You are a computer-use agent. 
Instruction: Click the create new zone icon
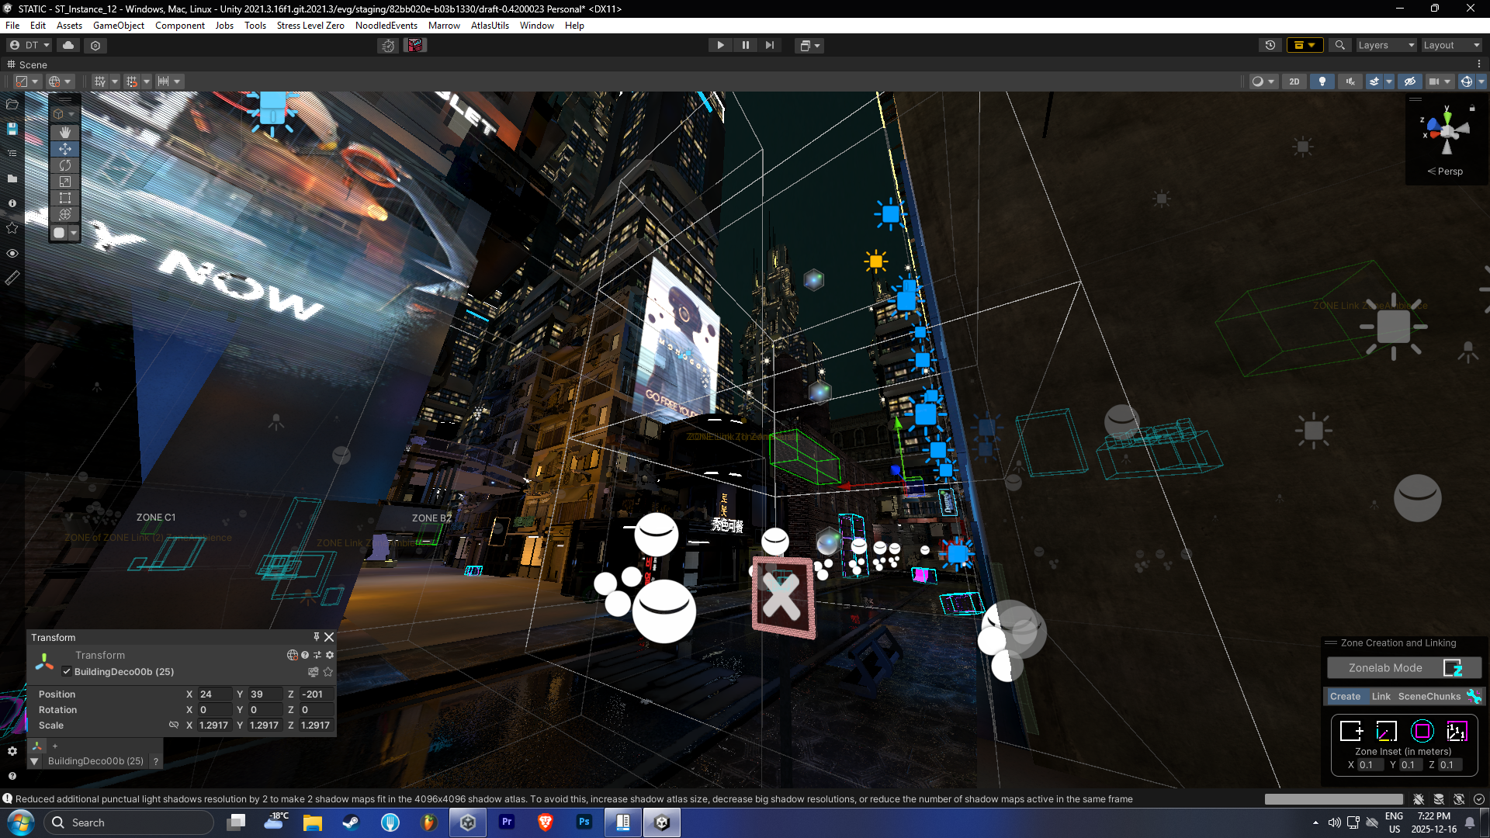pyautogui.click(x=1351, y=731)
